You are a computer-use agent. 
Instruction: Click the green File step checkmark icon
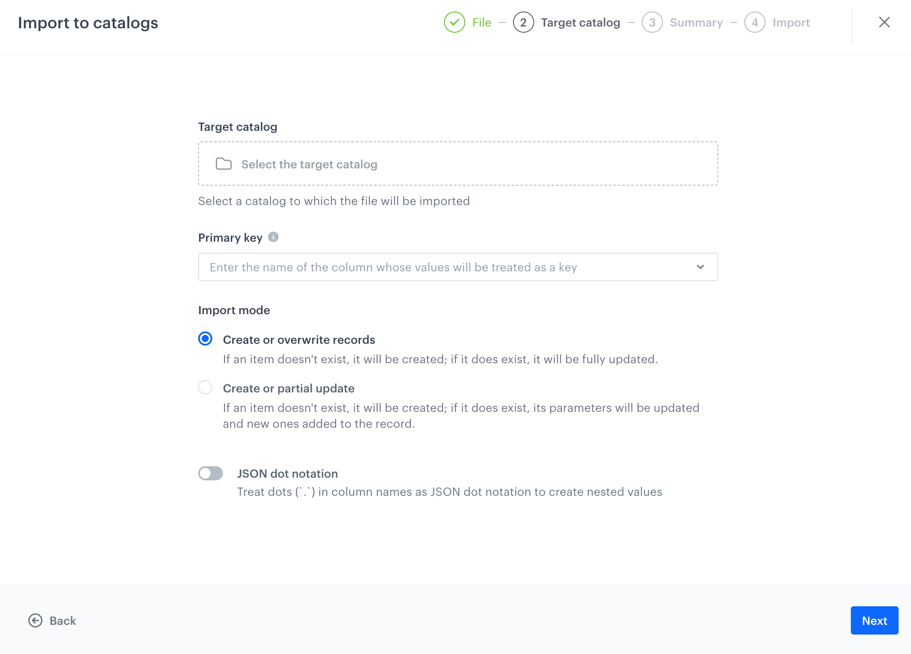[x=454, y=23]
